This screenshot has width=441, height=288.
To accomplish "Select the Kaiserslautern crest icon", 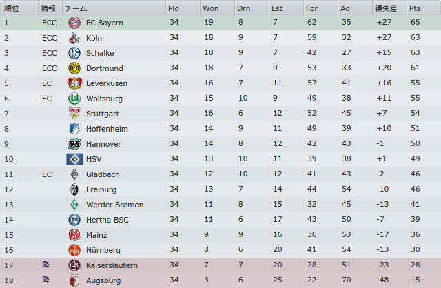I will pos(74,265).
